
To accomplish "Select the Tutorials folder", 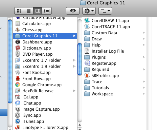I will (x=114, y=88).
